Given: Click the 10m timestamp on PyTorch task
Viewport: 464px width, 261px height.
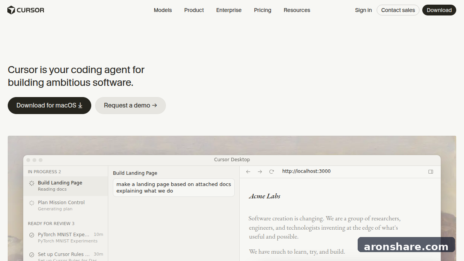Looking at the screenshot, I should tap(99, 234).
